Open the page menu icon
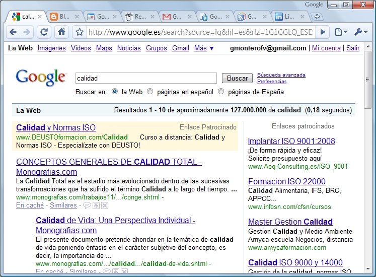Screen dimensions: 376x277 click(340, 32)
